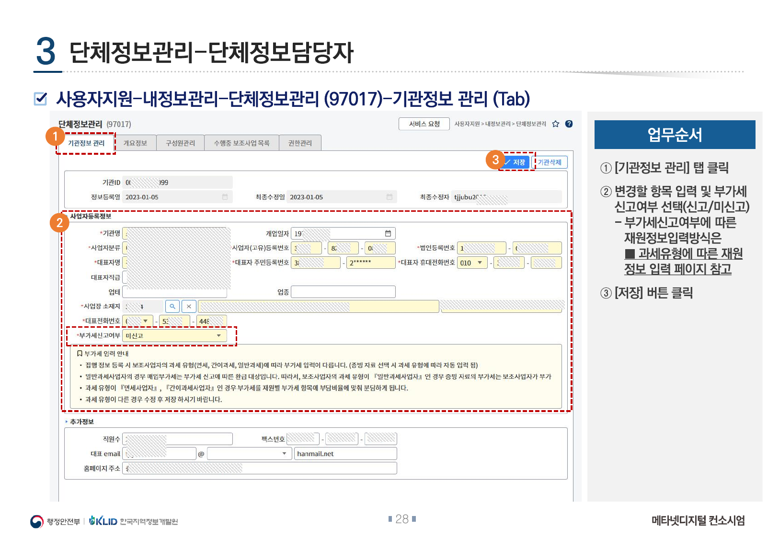Open the help question mark icon
Screen dimensions: 779x539
(569, 124)
